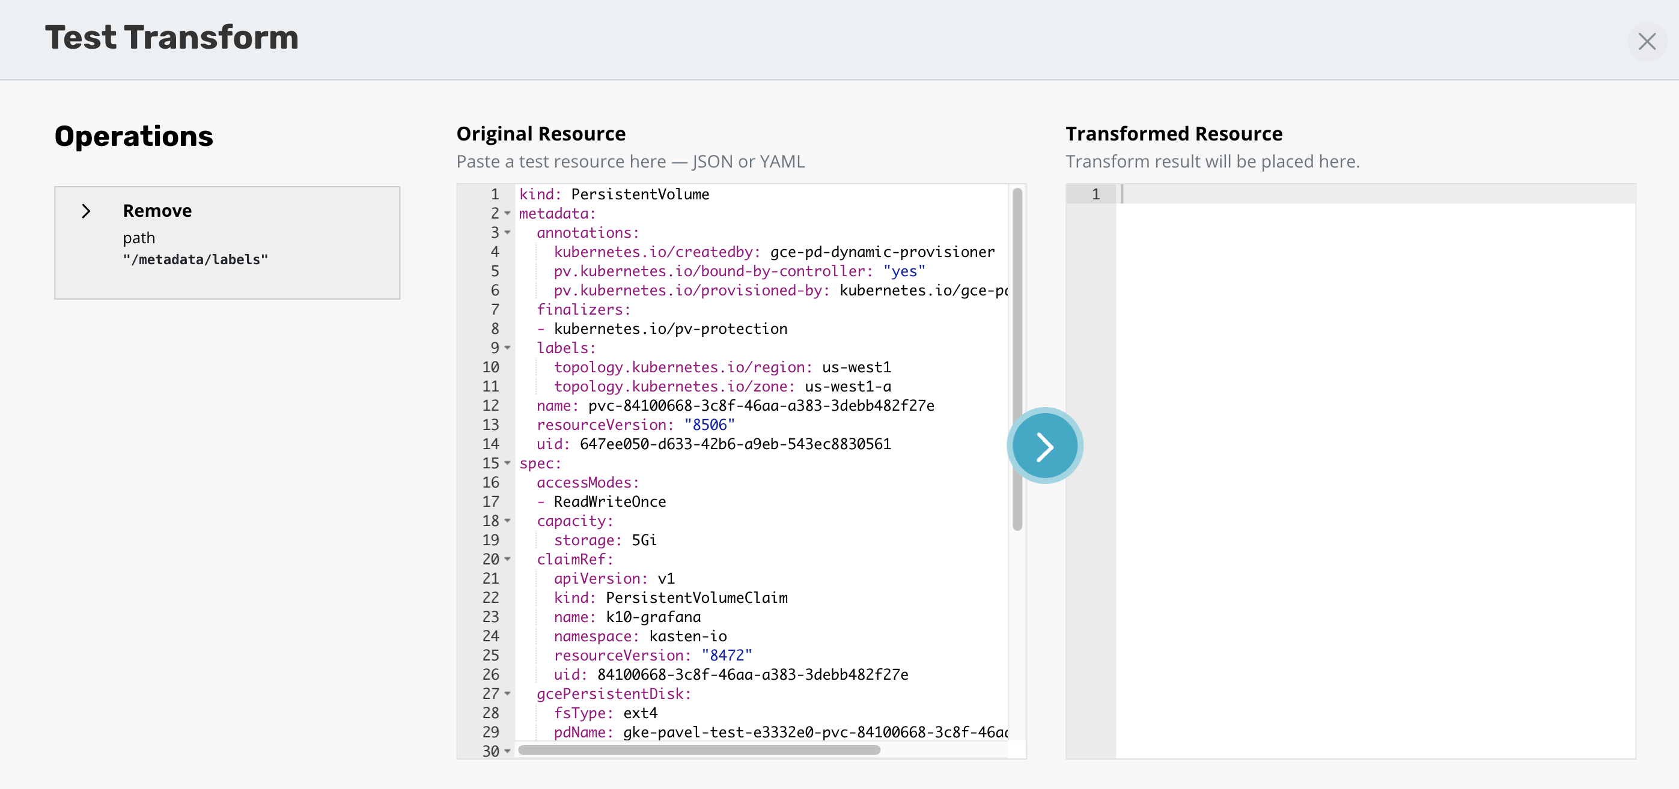Click the storage: 5Gi line

pyautogui.click(x=605, y=540)
